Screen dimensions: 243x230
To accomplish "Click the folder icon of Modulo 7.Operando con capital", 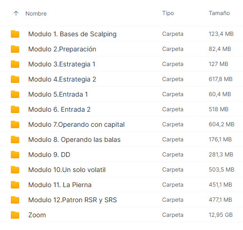I will click(15, 124).
